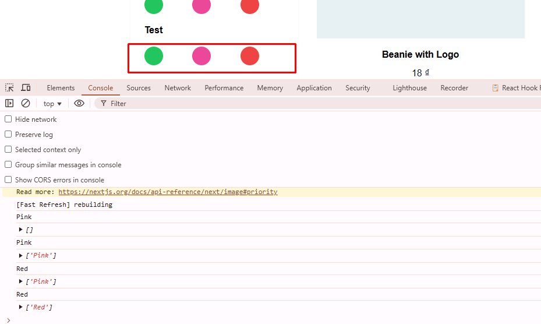Check Show CORS errors in console

[x=8, y=179]
